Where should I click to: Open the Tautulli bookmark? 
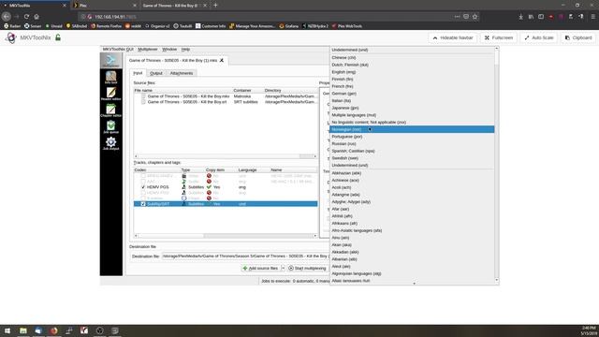(183, 26)
